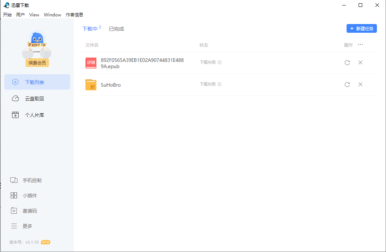
Task: Open 下载列表 in the sidebar
Action: click(37, 82)
